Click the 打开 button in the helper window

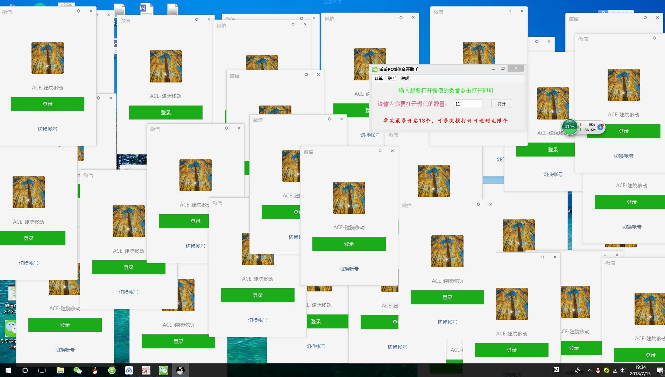coord(501,104)
